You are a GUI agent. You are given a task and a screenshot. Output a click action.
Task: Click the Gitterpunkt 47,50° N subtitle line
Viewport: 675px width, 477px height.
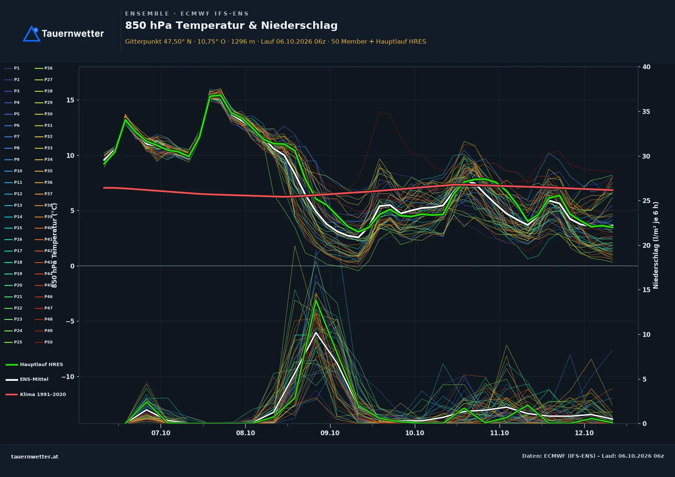(x=275, y=41)
